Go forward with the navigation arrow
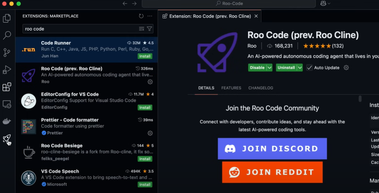379x193 pixels. [x=134, y=3]
